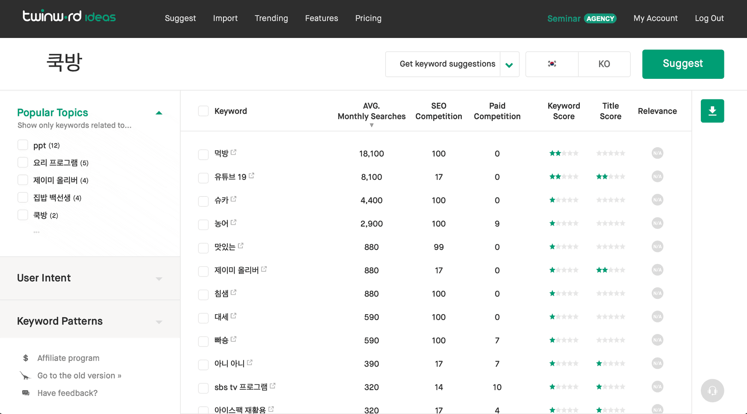Click Go to the old version link

[79, 376]
